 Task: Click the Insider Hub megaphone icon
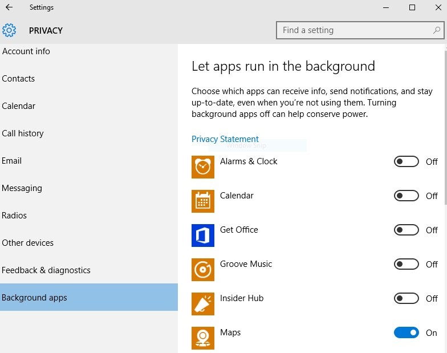tap(203, 303)
